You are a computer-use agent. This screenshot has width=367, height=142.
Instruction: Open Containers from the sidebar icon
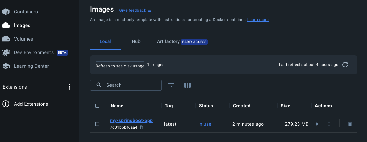click(x=5, y=12)
